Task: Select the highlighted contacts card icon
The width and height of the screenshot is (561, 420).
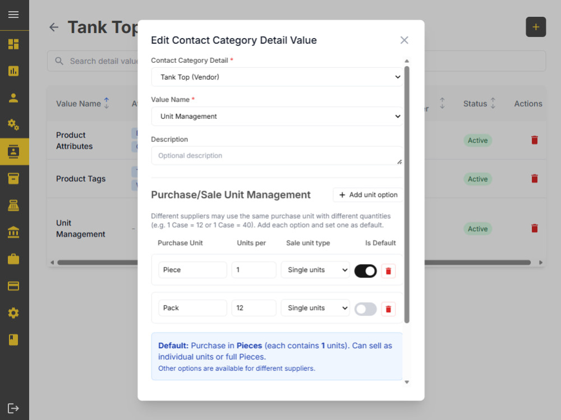Action: pyautogui.click(x=13, y=152)
